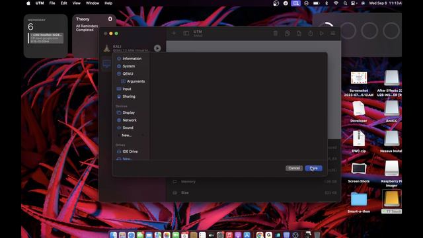
Task: Toggle the UTM sidebar icon
Action: pos(186,33)
